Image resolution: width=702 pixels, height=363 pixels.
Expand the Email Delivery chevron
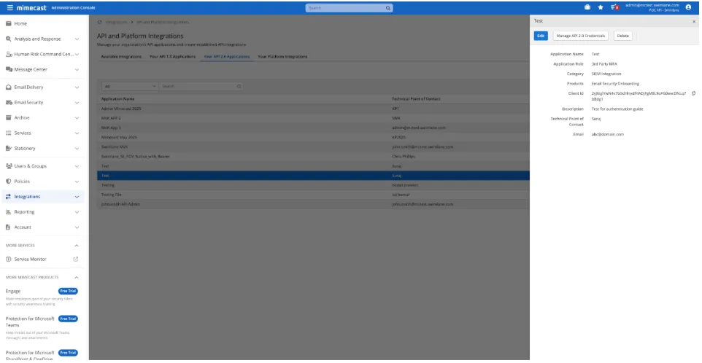[77, 87]
